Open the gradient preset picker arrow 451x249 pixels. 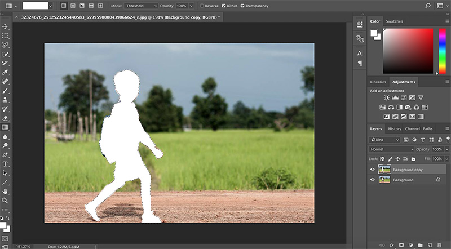(x=51, y=6)
